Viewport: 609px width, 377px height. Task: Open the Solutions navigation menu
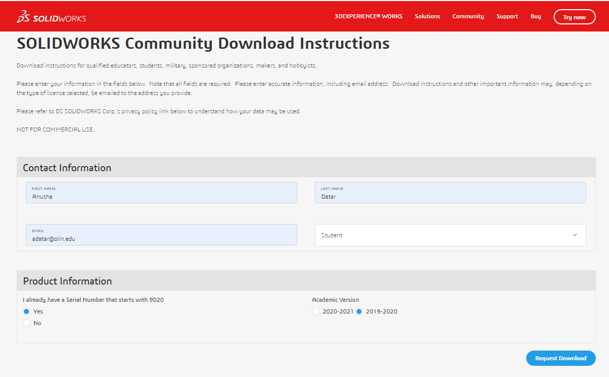[x=427, y=16]
